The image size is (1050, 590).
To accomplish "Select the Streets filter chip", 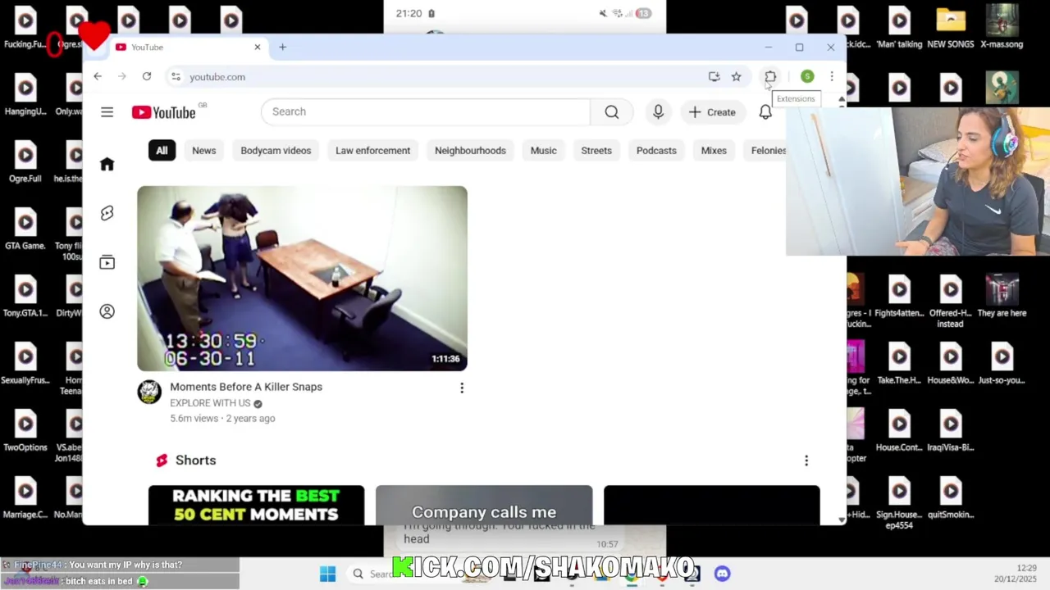I will point(596,151).
